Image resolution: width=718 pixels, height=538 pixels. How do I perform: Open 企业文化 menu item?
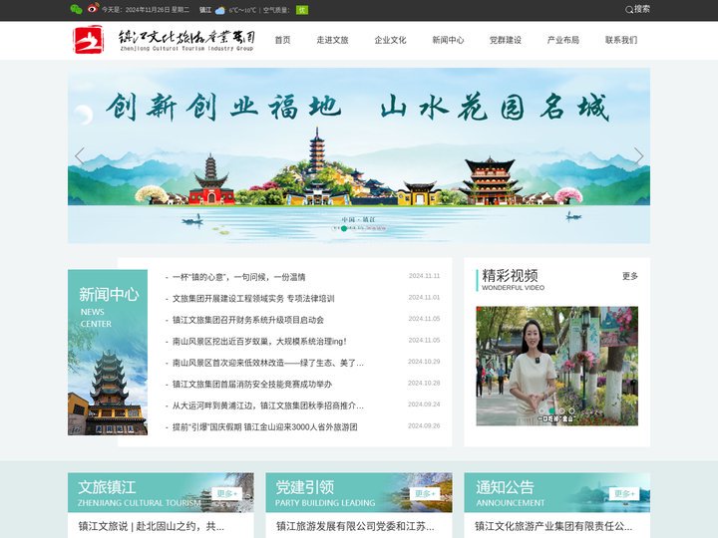[390, 40]
